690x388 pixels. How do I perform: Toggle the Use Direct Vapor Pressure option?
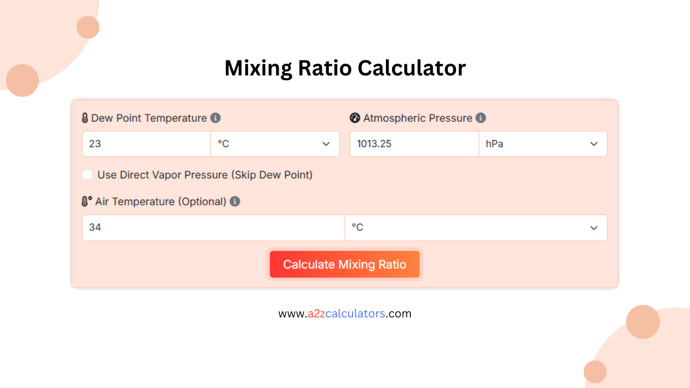click(x=87, y=175)
